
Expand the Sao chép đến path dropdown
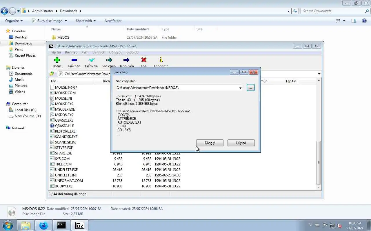(241, 88)
